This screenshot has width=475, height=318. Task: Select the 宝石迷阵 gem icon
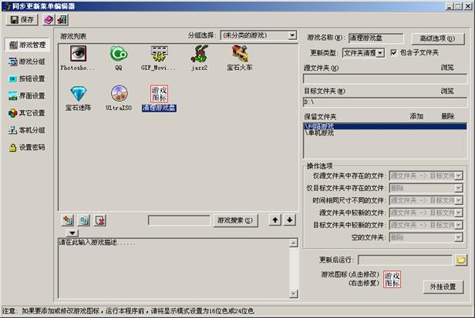point(79,94)
